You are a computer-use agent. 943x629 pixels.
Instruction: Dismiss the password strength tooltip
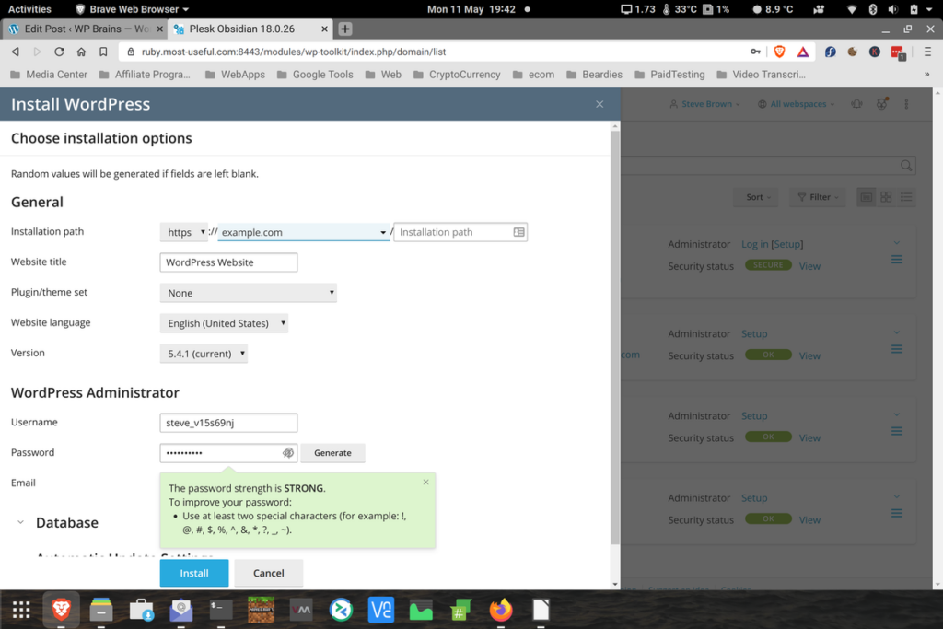tap(425, 483)
